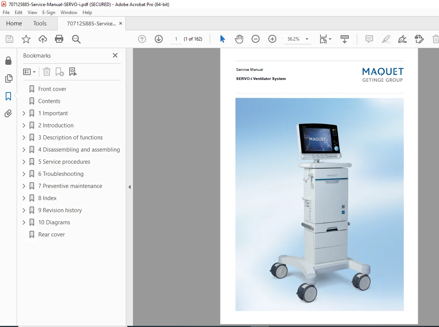Image resolution: width=439 pixels, height=327 pixels.
Task: Click the fit width dropdown arrow
Action: 330,39
